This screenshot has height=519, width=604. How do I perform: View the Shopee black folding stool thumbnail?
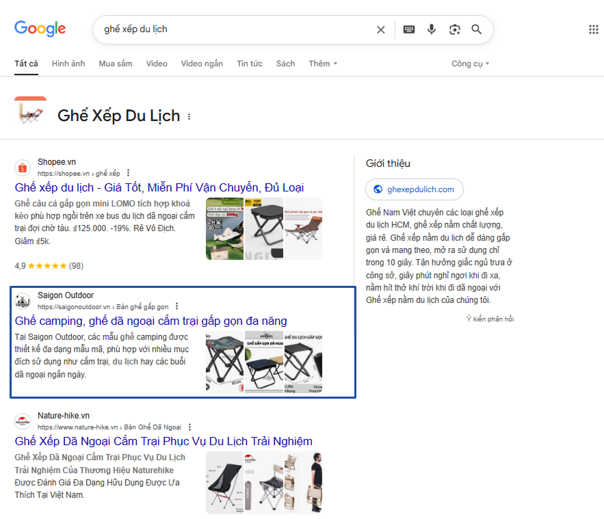click(x=264, y=228)
